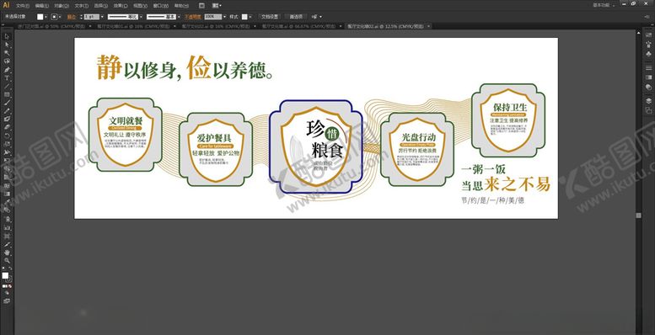
Task: Open the fill color dropdown in control bar
Action: point(46,17)
